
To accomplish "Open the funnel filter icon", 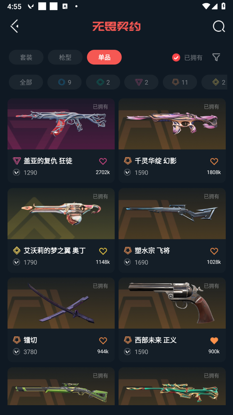I will (216, 57).
